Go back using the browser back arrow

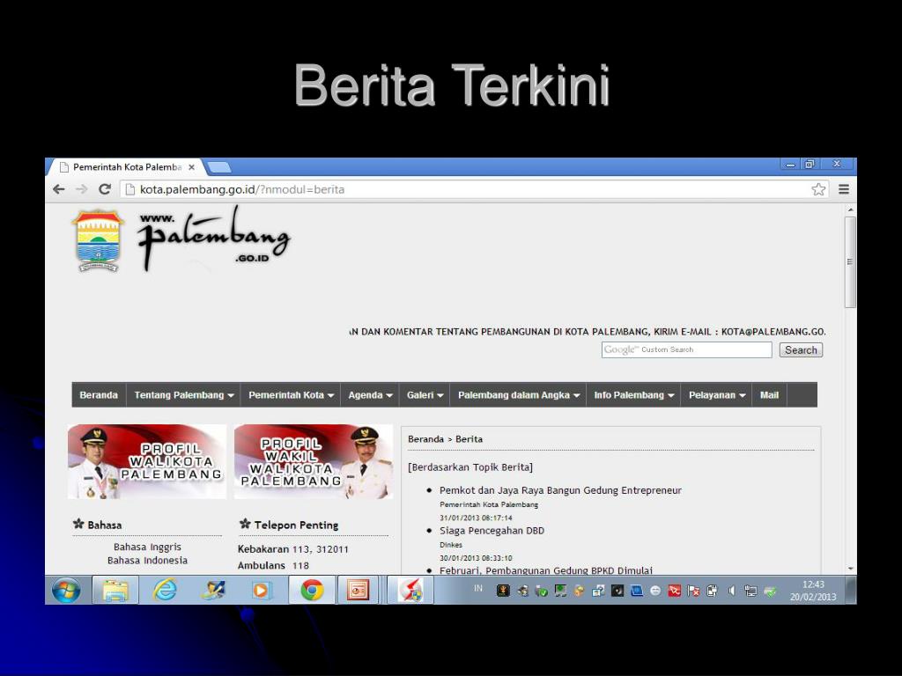(59, 189)
